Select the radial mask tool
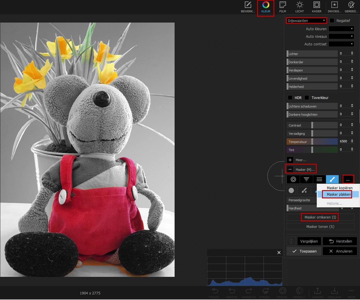 point(293,179)
